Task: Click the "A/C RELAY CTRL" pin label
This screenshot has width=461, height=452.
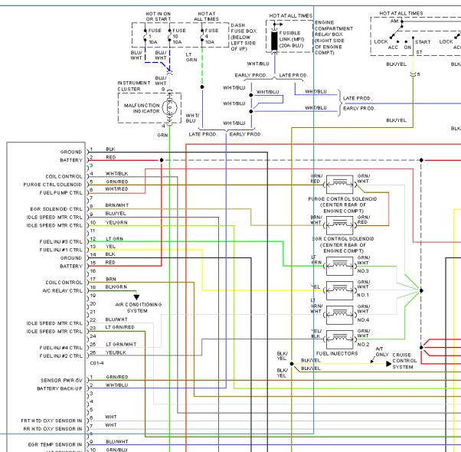Action: point(62,290)
